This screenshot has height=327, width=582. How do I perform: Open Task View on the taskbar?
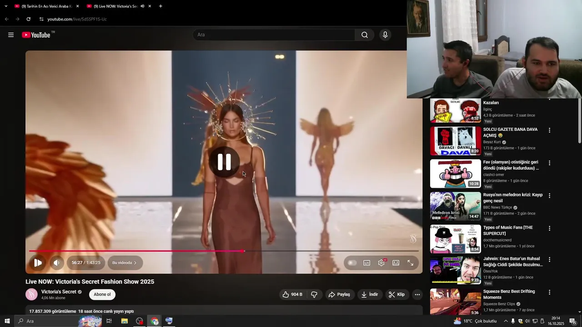(x=109, y=321)
